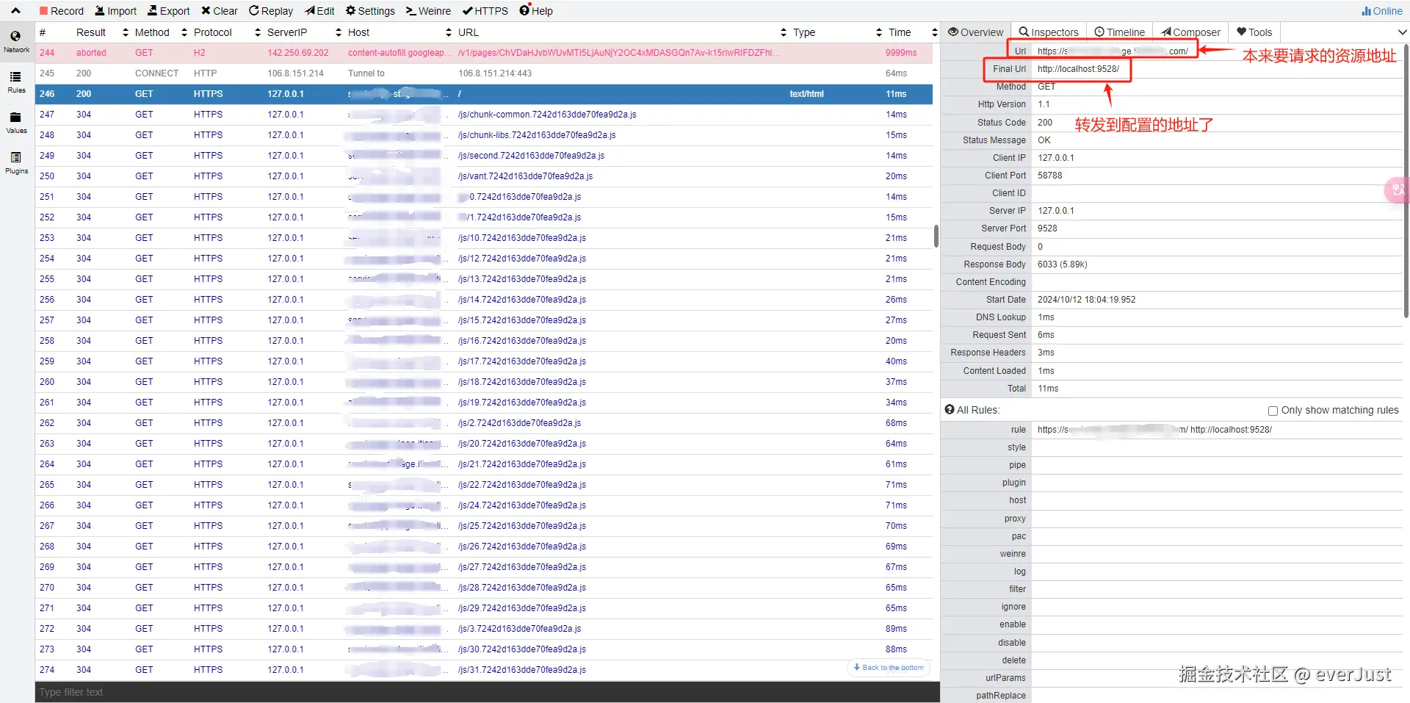Open the Import menu
1410x703 pixels.
click(116, 11)
